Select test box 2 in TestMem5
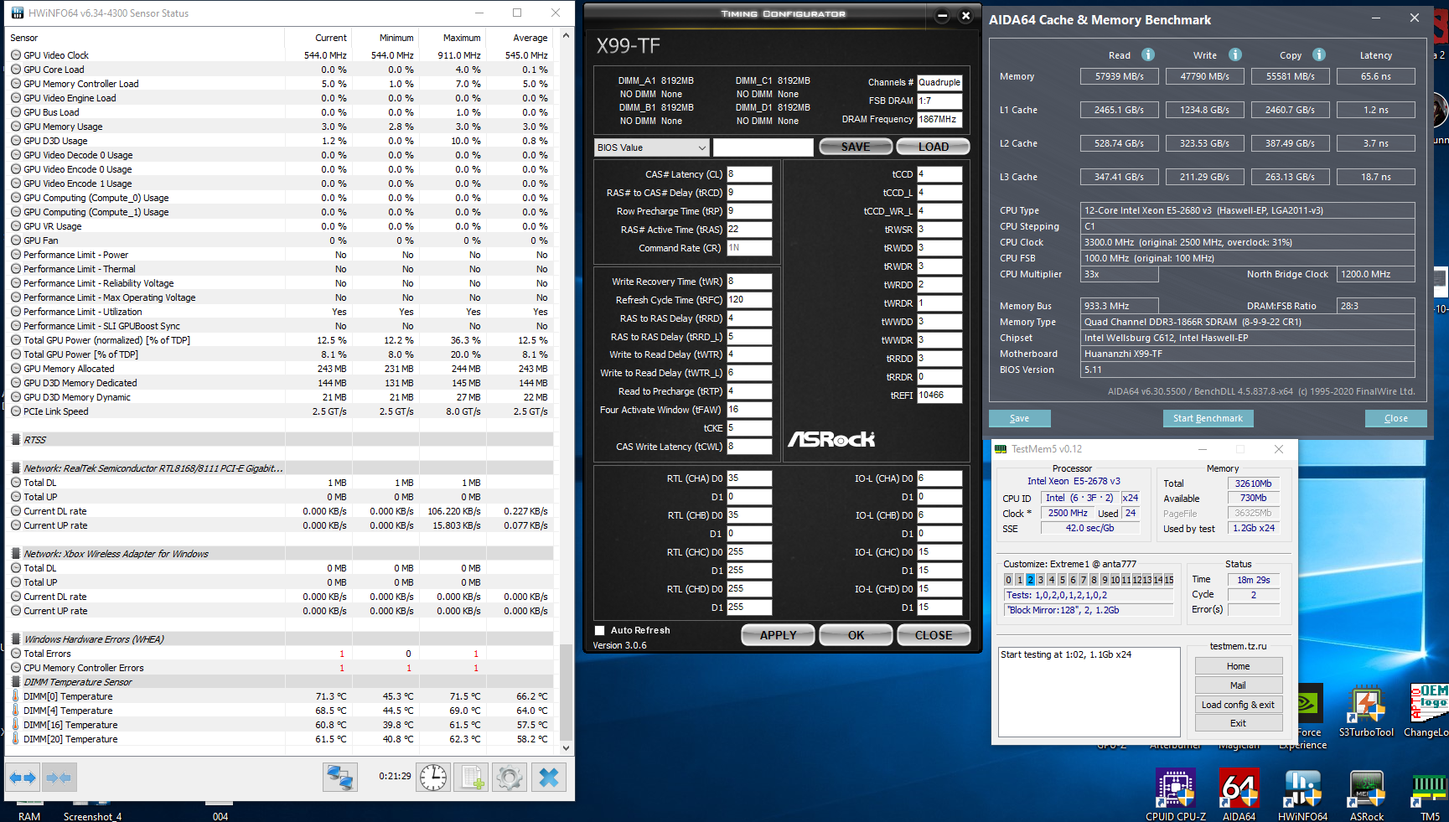 [x=1030, y=580]
